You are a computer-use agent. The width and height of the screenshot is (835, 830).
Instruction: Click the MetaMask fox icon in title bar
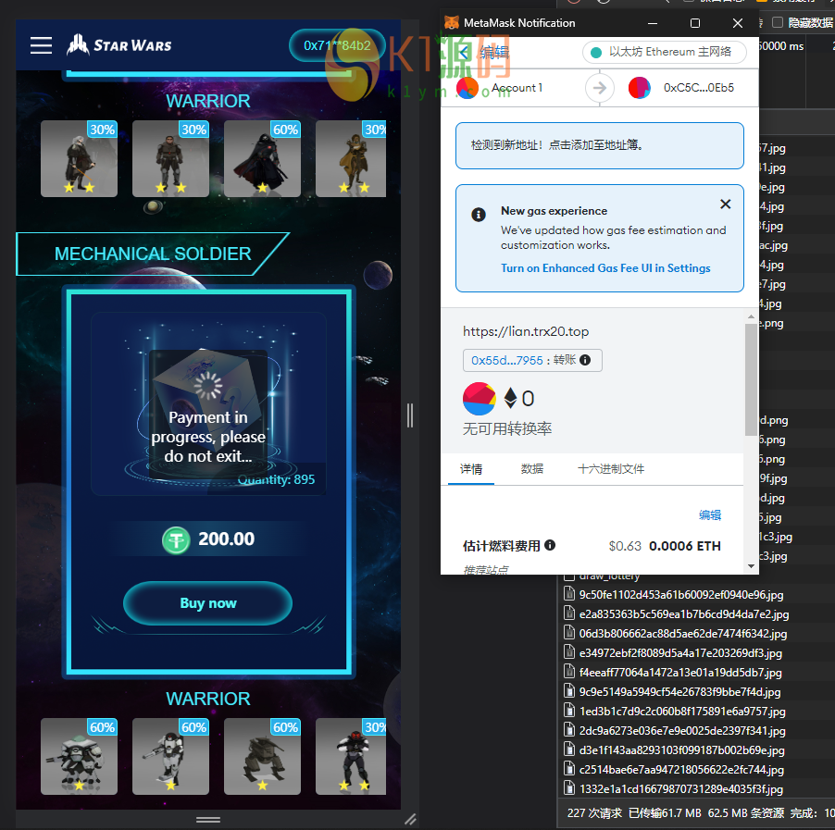452,23
